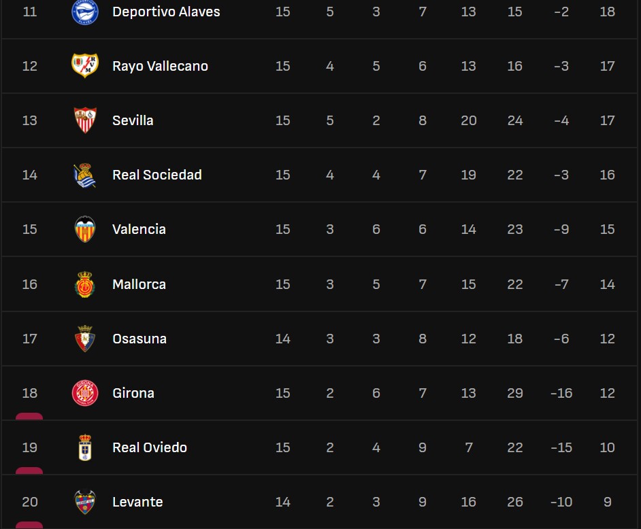Click the Valencia bat crest icon
This screenshot has width=641, height=529.
click(x=85, y=229)
